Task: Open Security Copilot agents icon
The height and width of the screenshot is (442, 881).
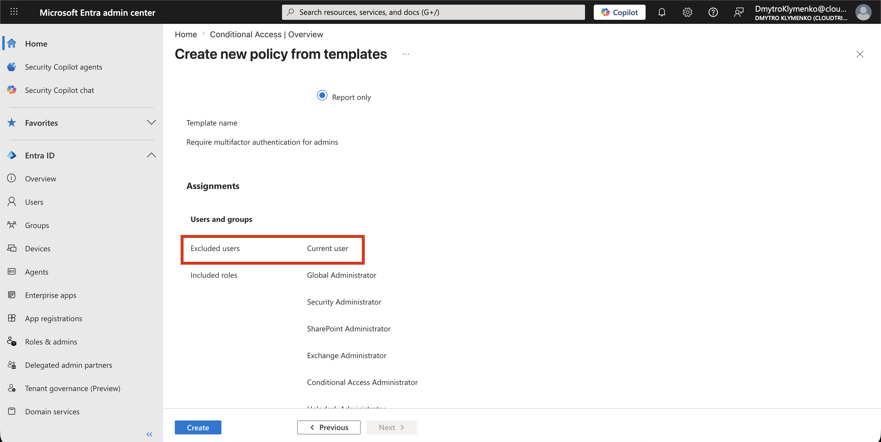Action: (12, 67)
